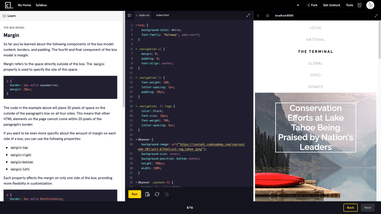Open the alarm clock timer icon
The image size is (381, 214).
pyautogui.click(x=359, y=5)
